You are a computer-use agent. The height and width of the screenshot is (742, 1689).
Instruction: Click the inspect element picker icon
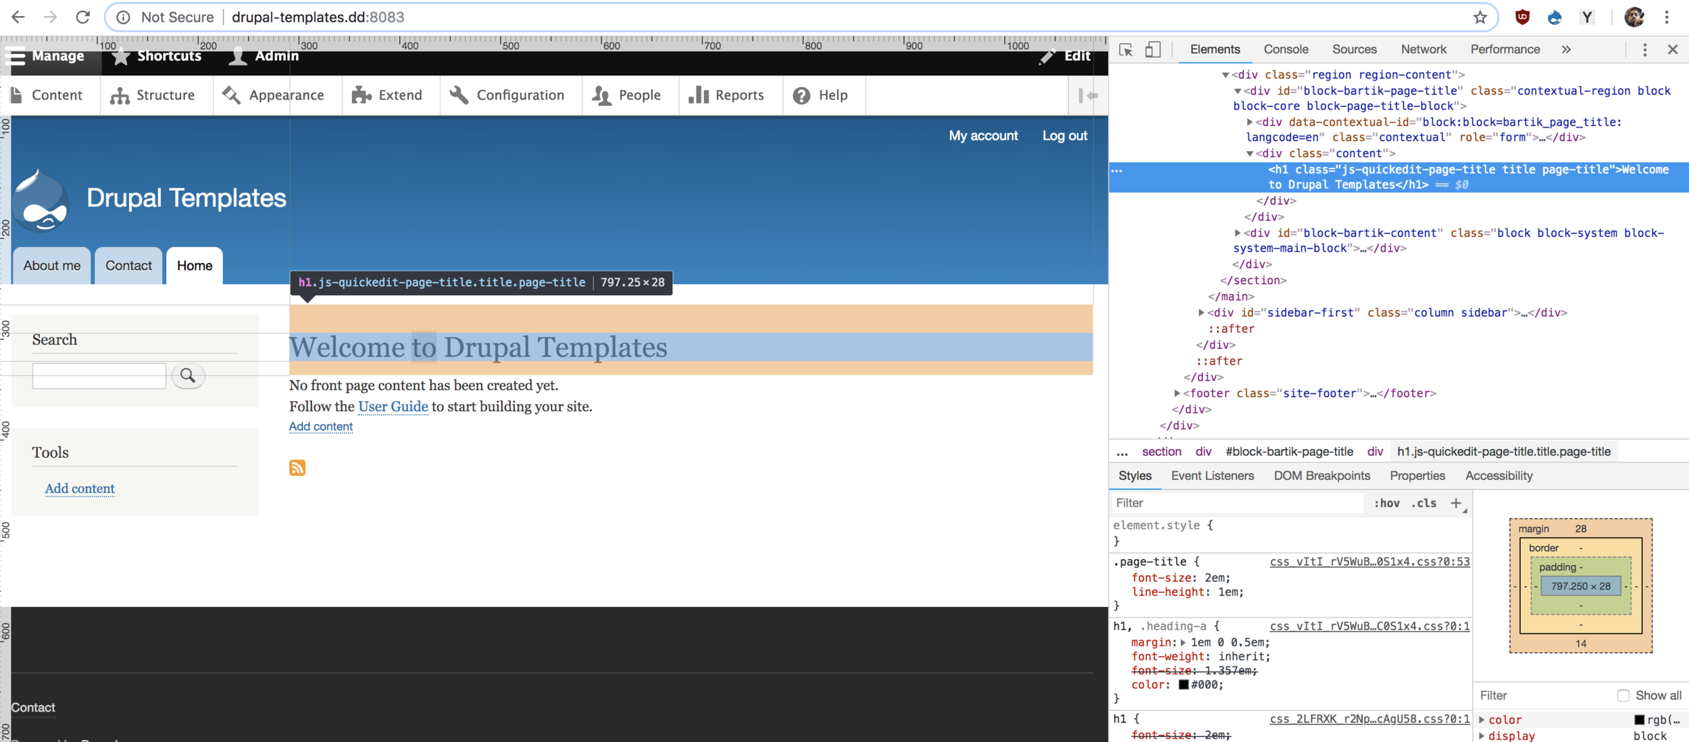[1126, 50]
